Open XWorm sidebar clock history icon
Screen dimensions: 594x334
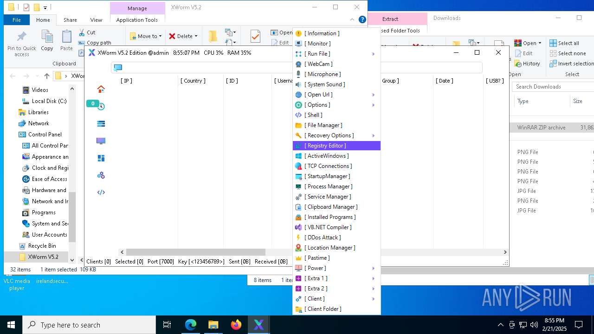point(101,106)
